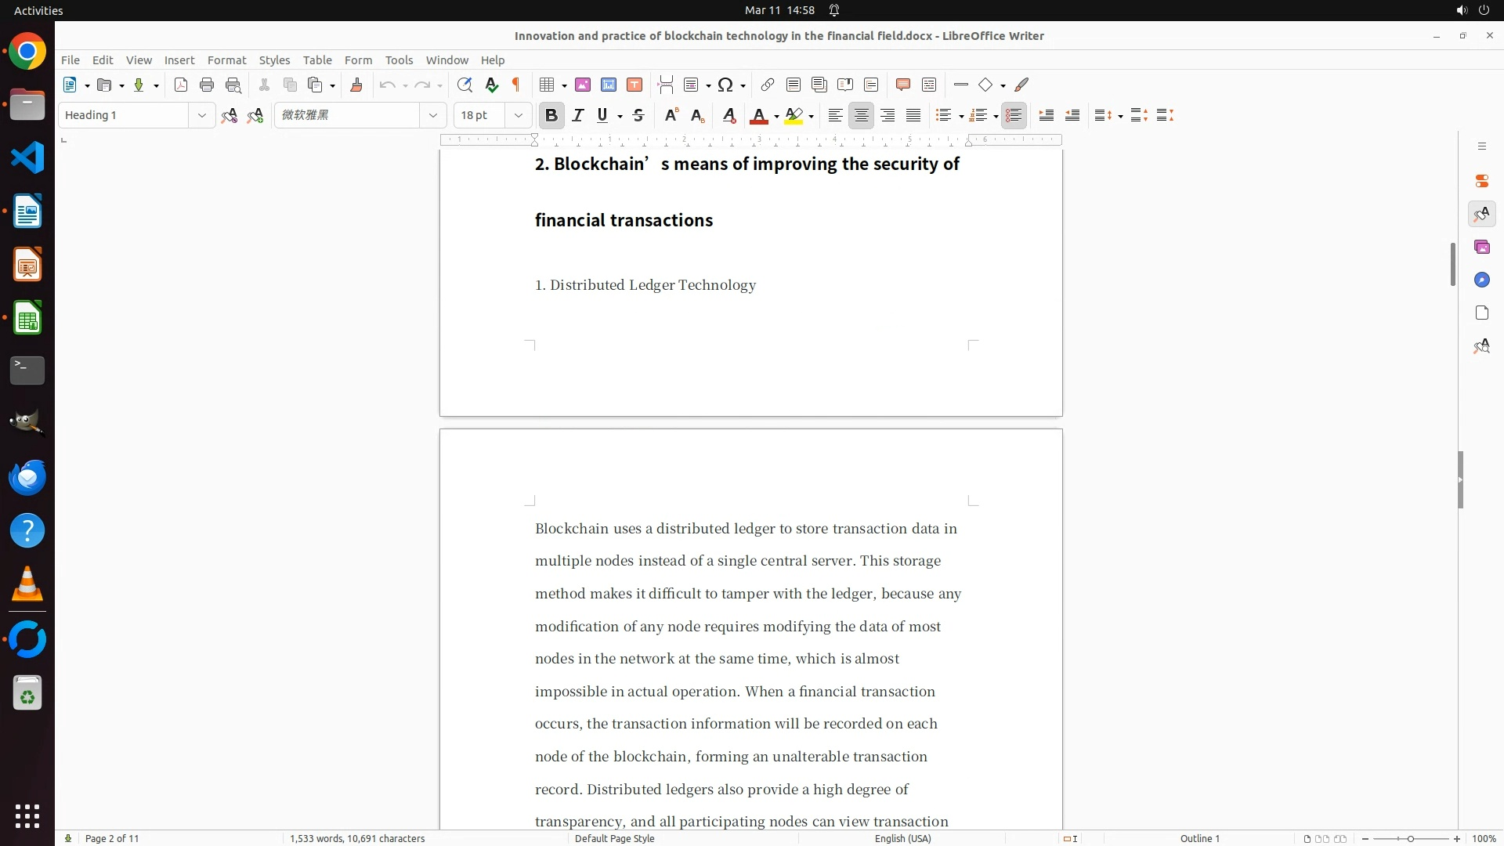Toggle Italic formatting
This screenshot has width=1504, height=846.
578,115
